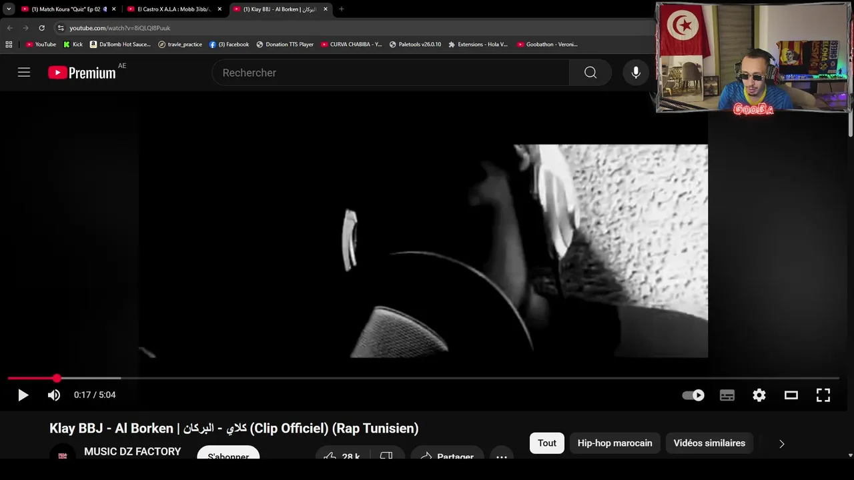Reload the current page

pyautogui.click(x=41, y=28)
